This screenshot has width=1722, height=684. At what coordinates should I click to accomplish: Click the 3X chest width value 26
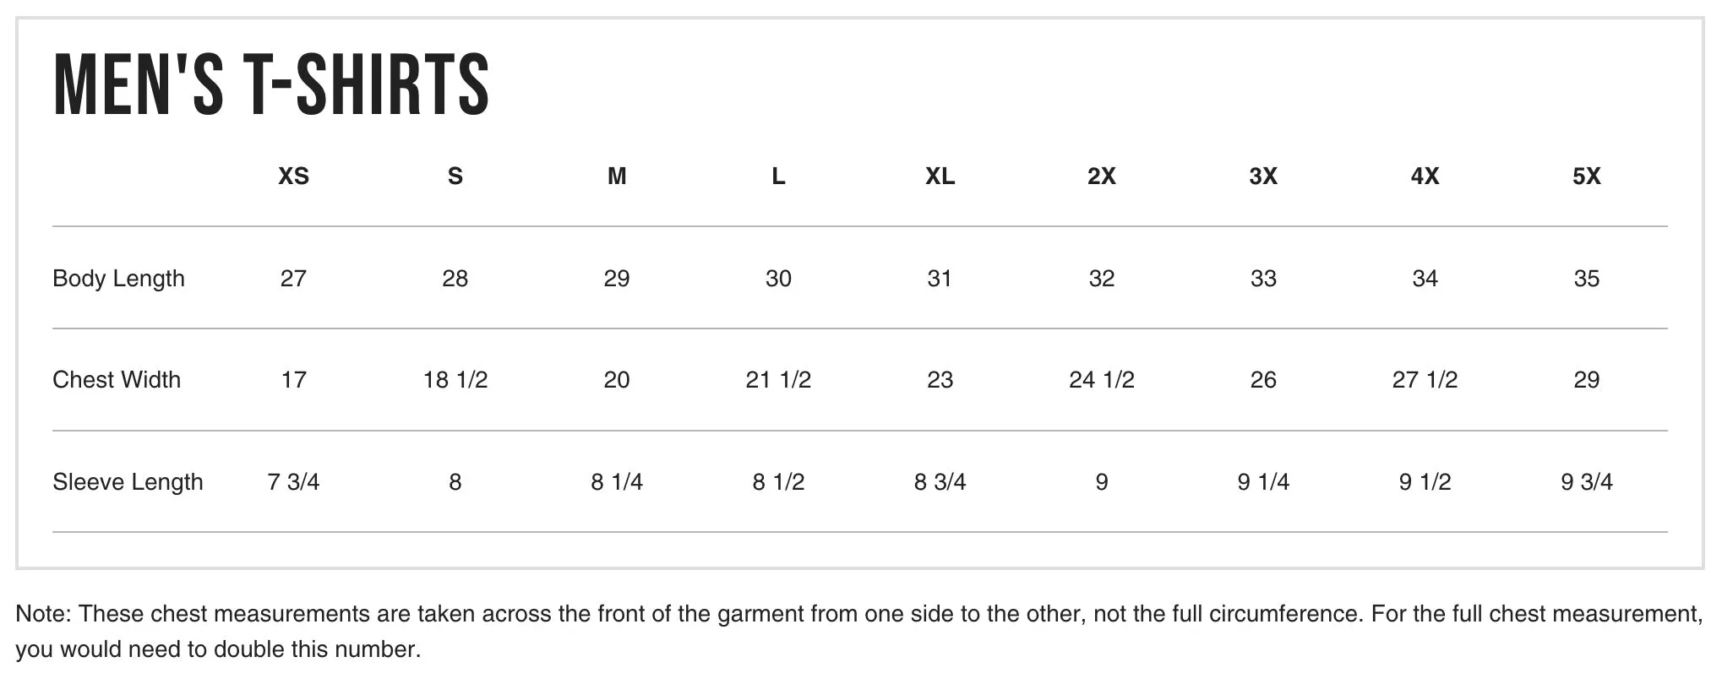(x=1263, y=380)
